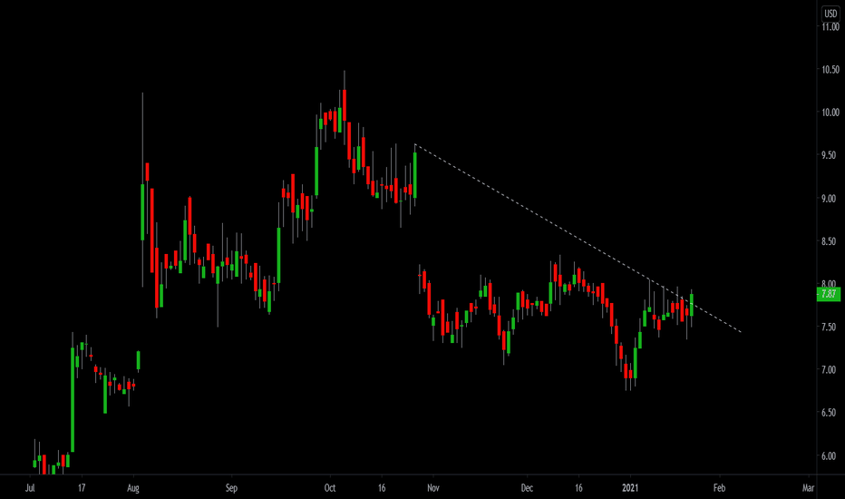
Task: Click the dashed descending trendline
Action: [x=578, y=238]
